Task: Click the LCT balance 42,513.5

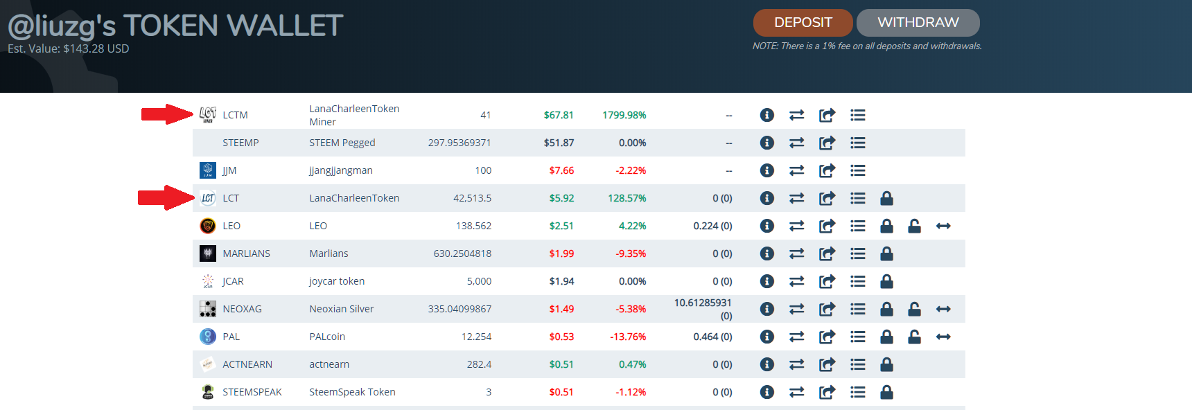Action: point(472,198)
